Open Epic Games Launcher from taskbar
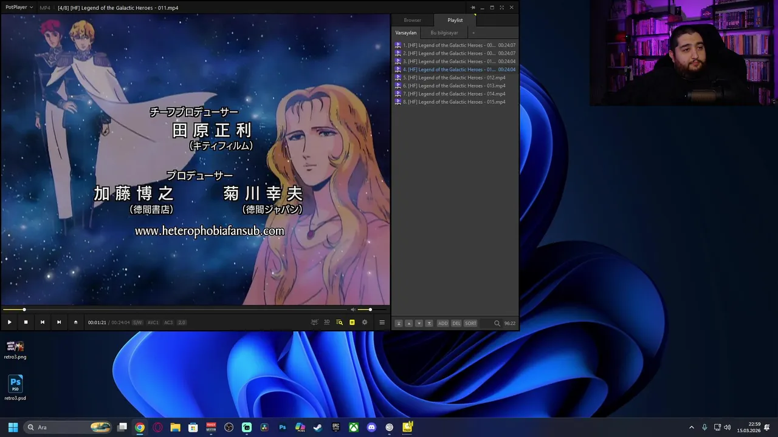Image resolution: width=778 pixels, height=437 pixels. coord(336,427)
